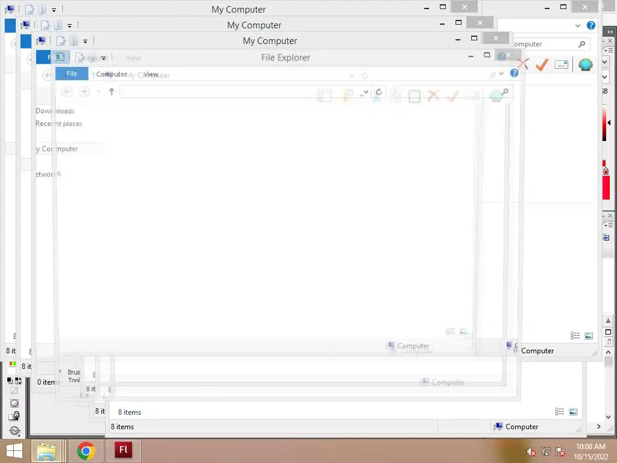
Task: Switch to large icons view in back window status bar
Action: click(x=589, y=336)
